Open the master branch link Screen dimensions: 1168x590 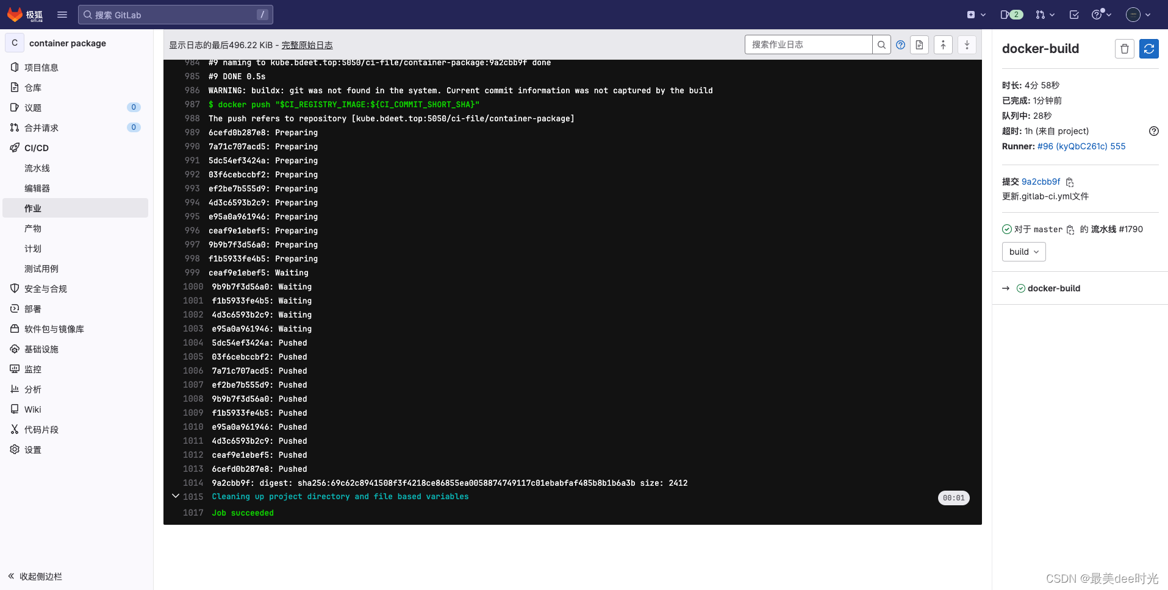(x=1048, y=229)
